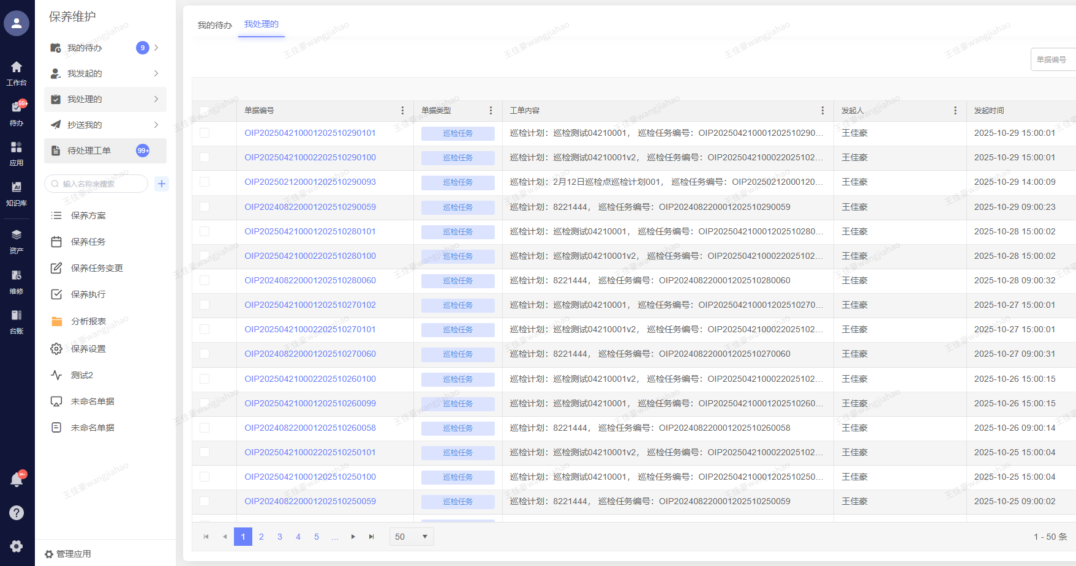
Task: Open column menu for 单据编号 header
Action: click(402, 111)
